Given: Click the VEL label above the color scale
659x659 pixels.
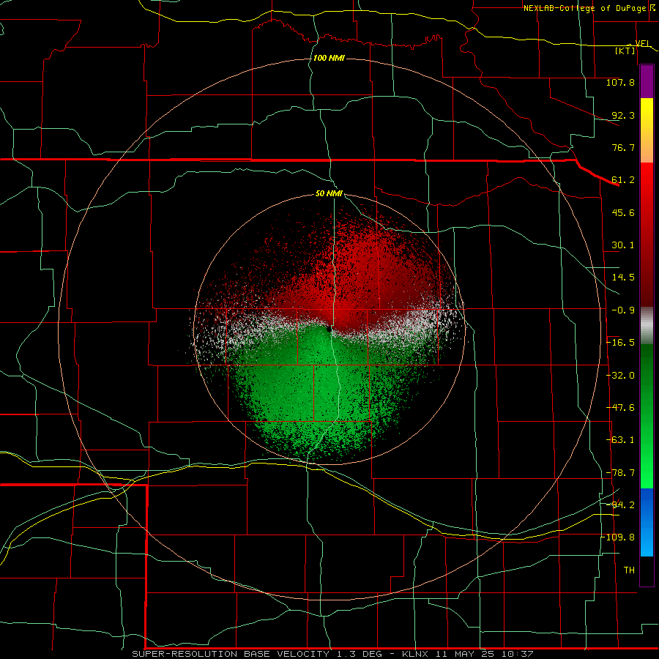Looking at the screenshot, I should pyautogui.click(x=643, y=43).
